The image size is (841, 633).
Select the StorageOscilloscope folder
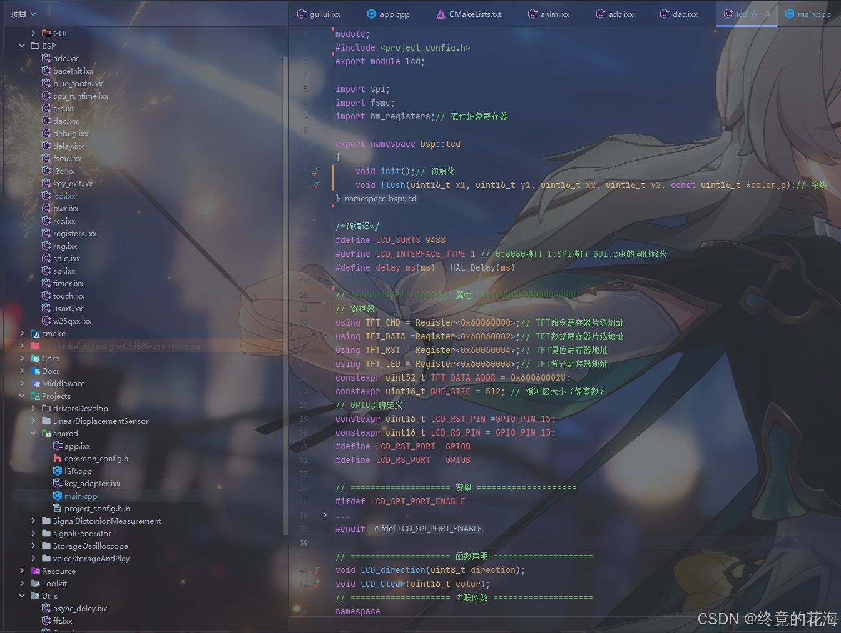click(x=91, y=546)
